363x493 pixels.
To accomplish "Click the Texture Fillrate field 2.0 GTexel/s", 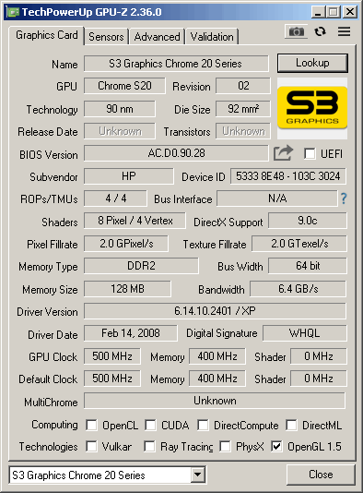I will click(x=299, y=244).
